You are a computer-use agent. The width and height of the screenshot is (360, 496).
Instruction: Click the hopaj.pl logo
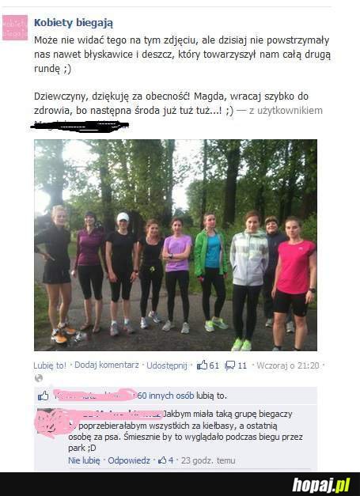coord(320,485)
